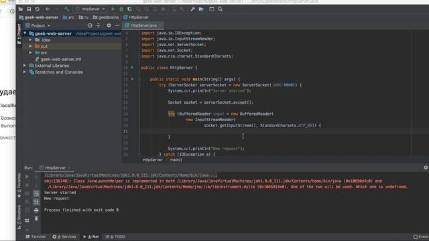Expand Scratches and Consoles node
429x241 pixels.
25,72
